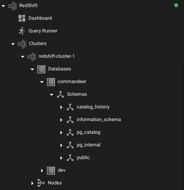This screenshot has width=184, height=190.
Task: Open the Dashboard entry
Action: pyautogui.click(x=40, y=18)
